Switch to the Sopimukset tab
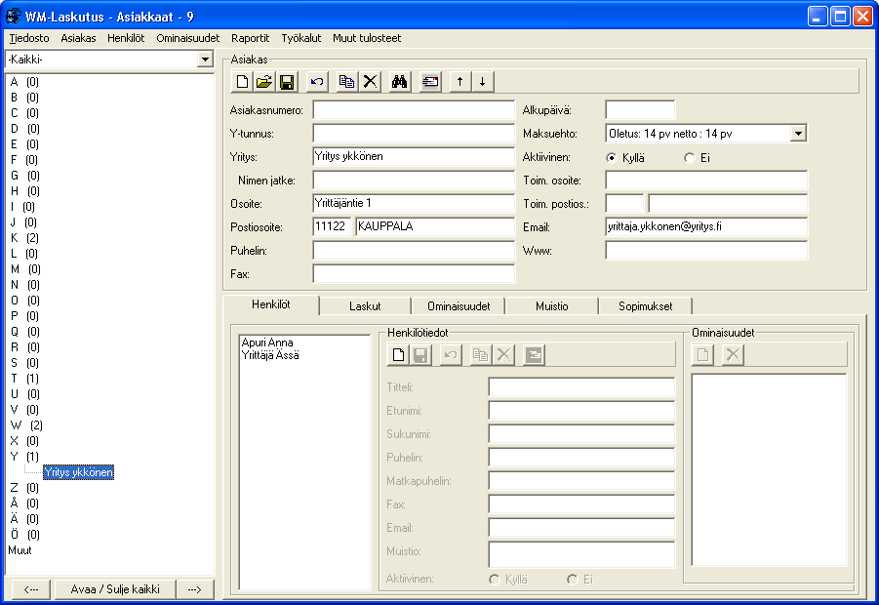 click(x=645, y=306)
